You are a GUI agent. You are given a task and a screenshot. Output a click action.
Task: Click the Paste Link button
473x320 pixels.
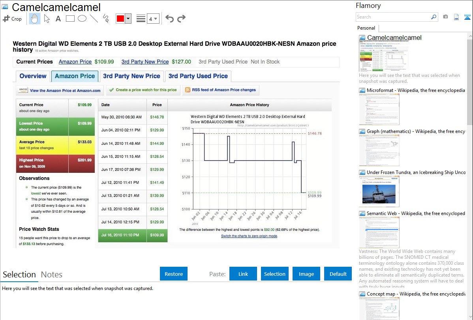243,274
